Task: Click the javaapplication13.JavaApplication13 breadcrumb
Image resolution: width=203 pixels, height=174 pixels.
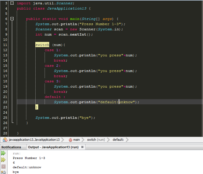Action: tap(34, 140)
